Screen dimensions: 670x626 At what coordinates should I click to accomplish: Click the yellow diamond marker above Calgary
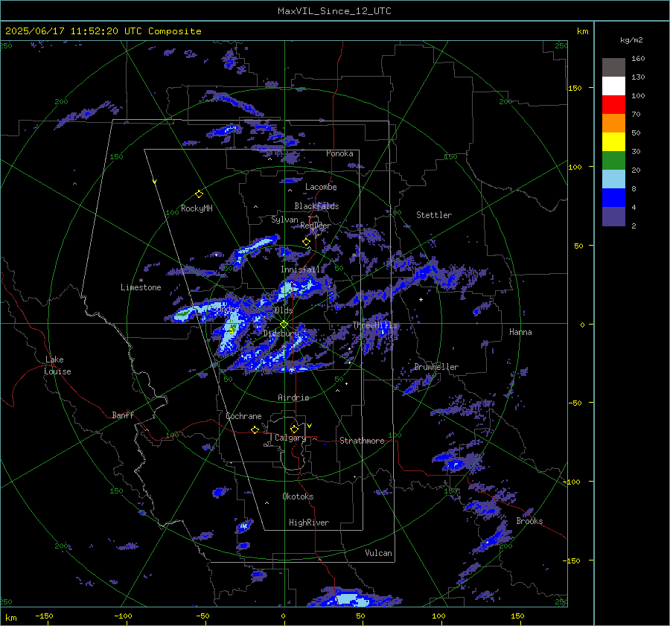pyautogui.click(x=294, y=429)
